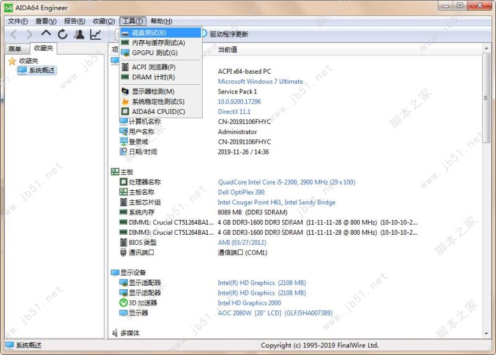
Task: Open the 收藏(O) menu
Action: pyautogui.click(x=104, y=21)
